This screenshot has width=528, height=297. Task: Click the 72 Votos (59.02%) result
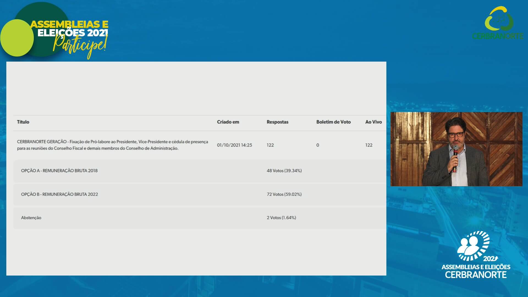[x=284, y=194]
